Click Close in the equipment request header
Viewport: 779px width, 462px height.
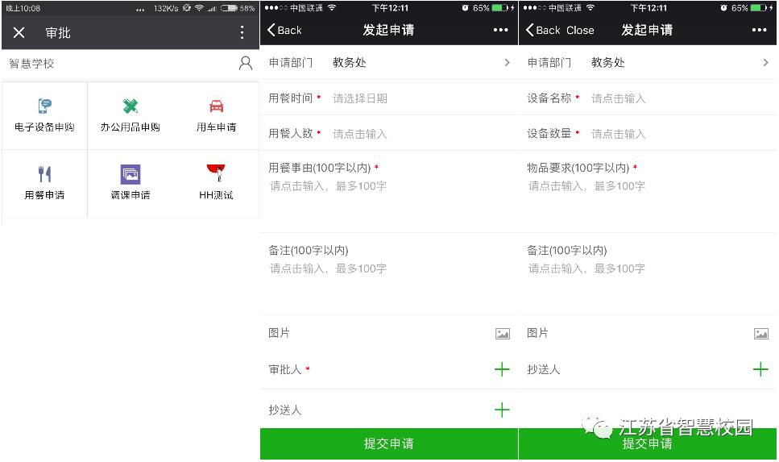(x=580, y=31)
